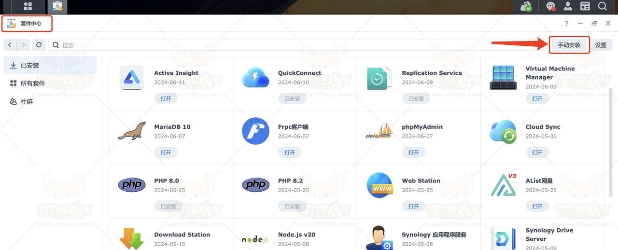Select the Cloud Sync package icon
The image size is (618, 250).
[x=503, y=131]
